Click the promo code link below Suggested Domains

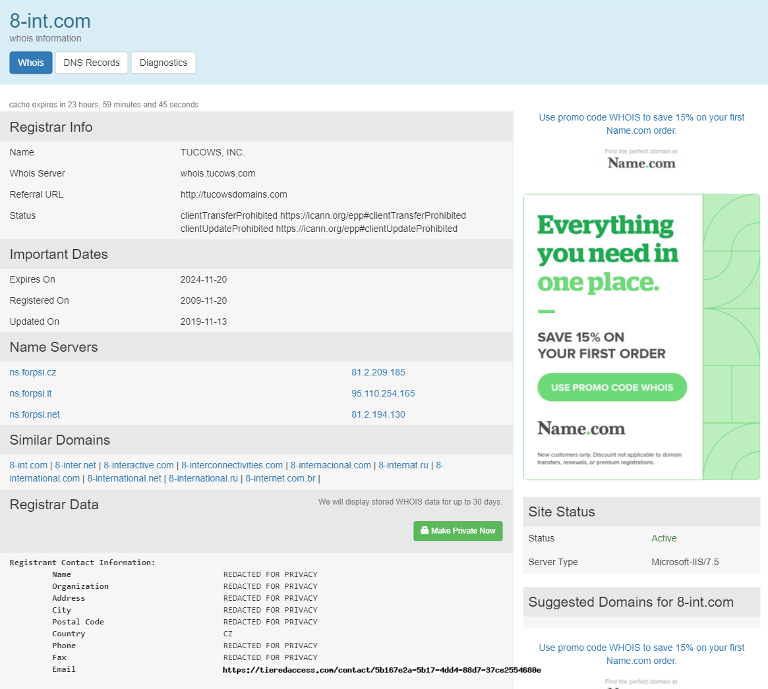coord(641,654)
